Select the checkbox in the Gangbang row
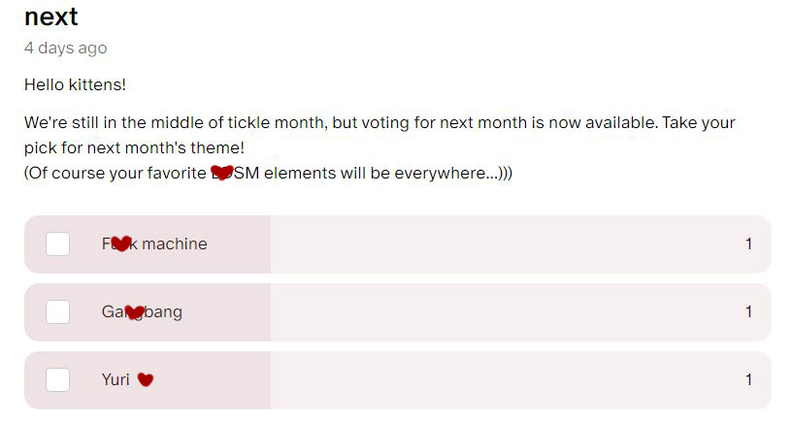Viewport: 792px width, 423px height. click(x=57, y=312)
